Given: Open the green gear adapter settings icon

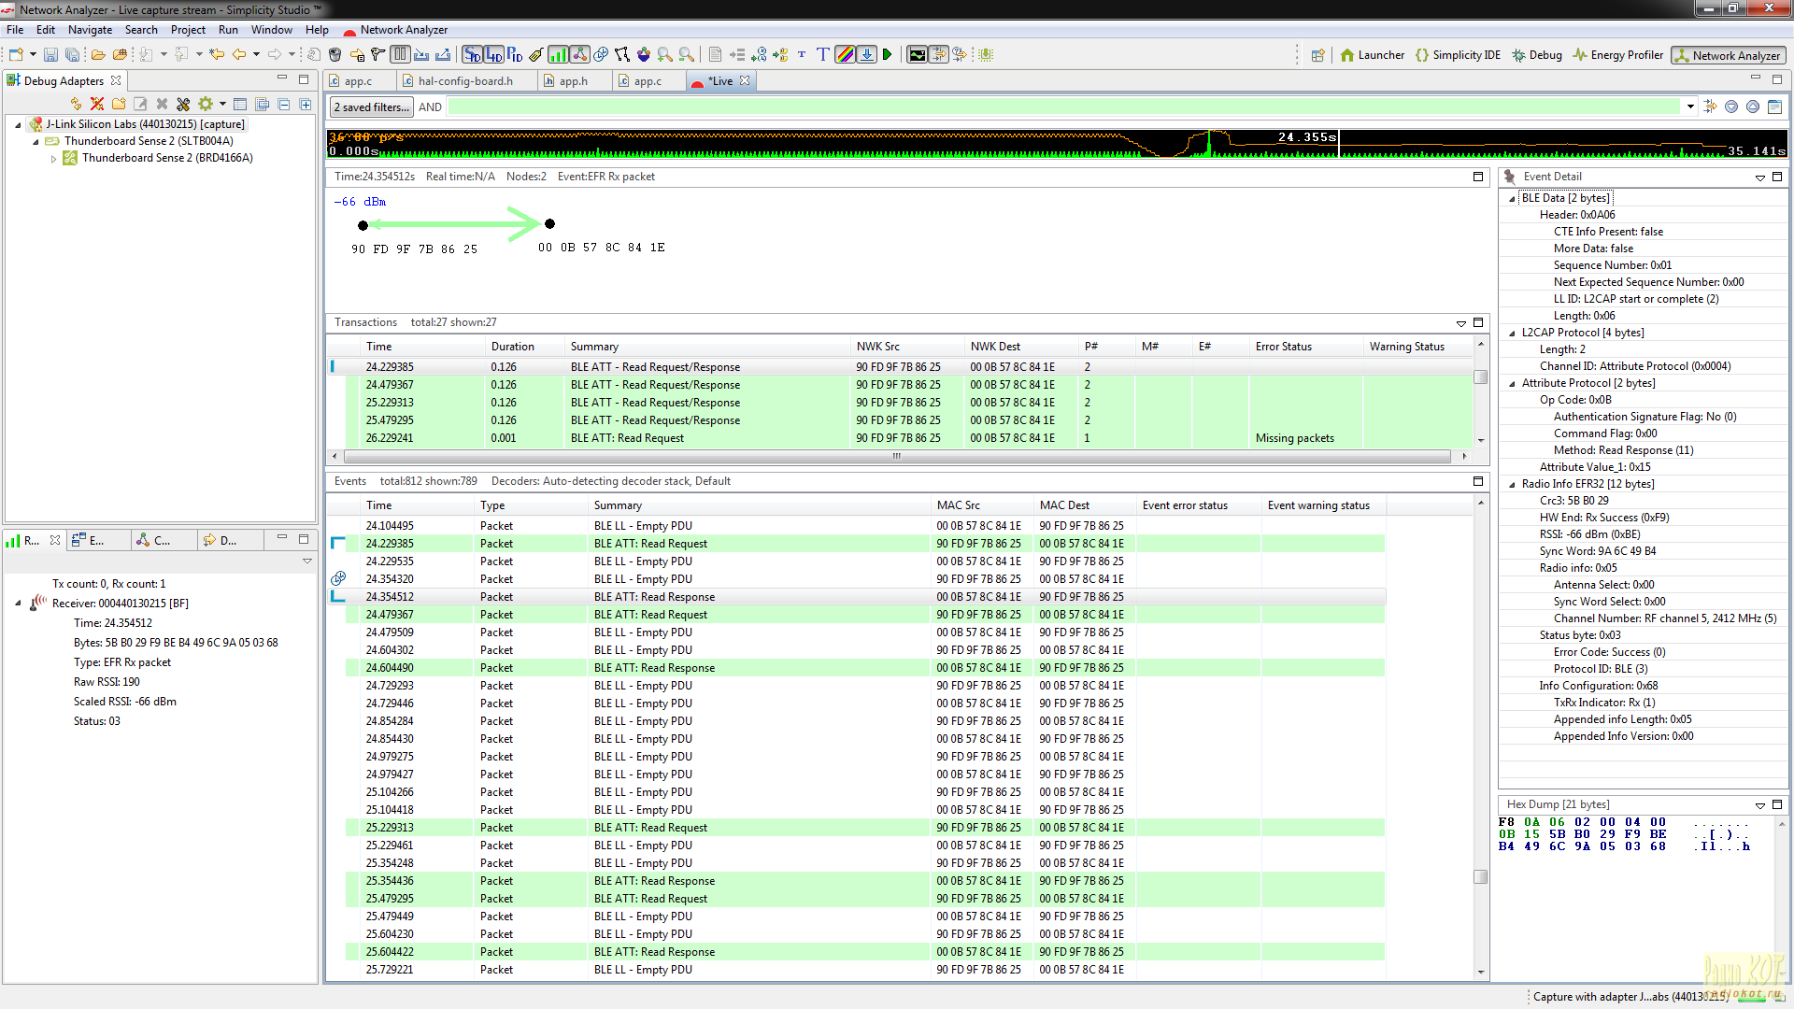Looking at the screenshot, I should pos(205,104).
